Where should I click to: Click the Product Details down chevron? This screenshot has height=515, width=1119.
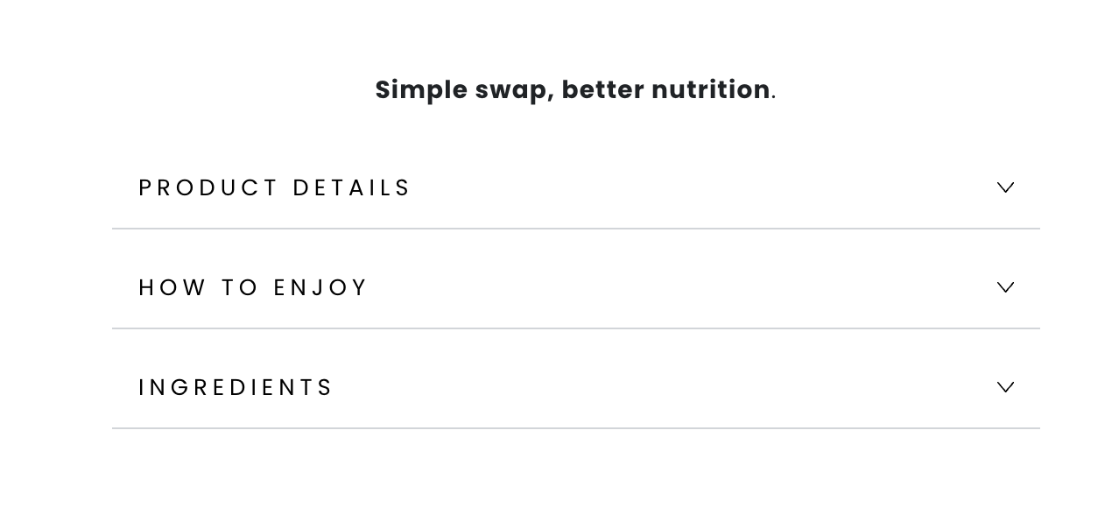click(x=1005, y=187)
